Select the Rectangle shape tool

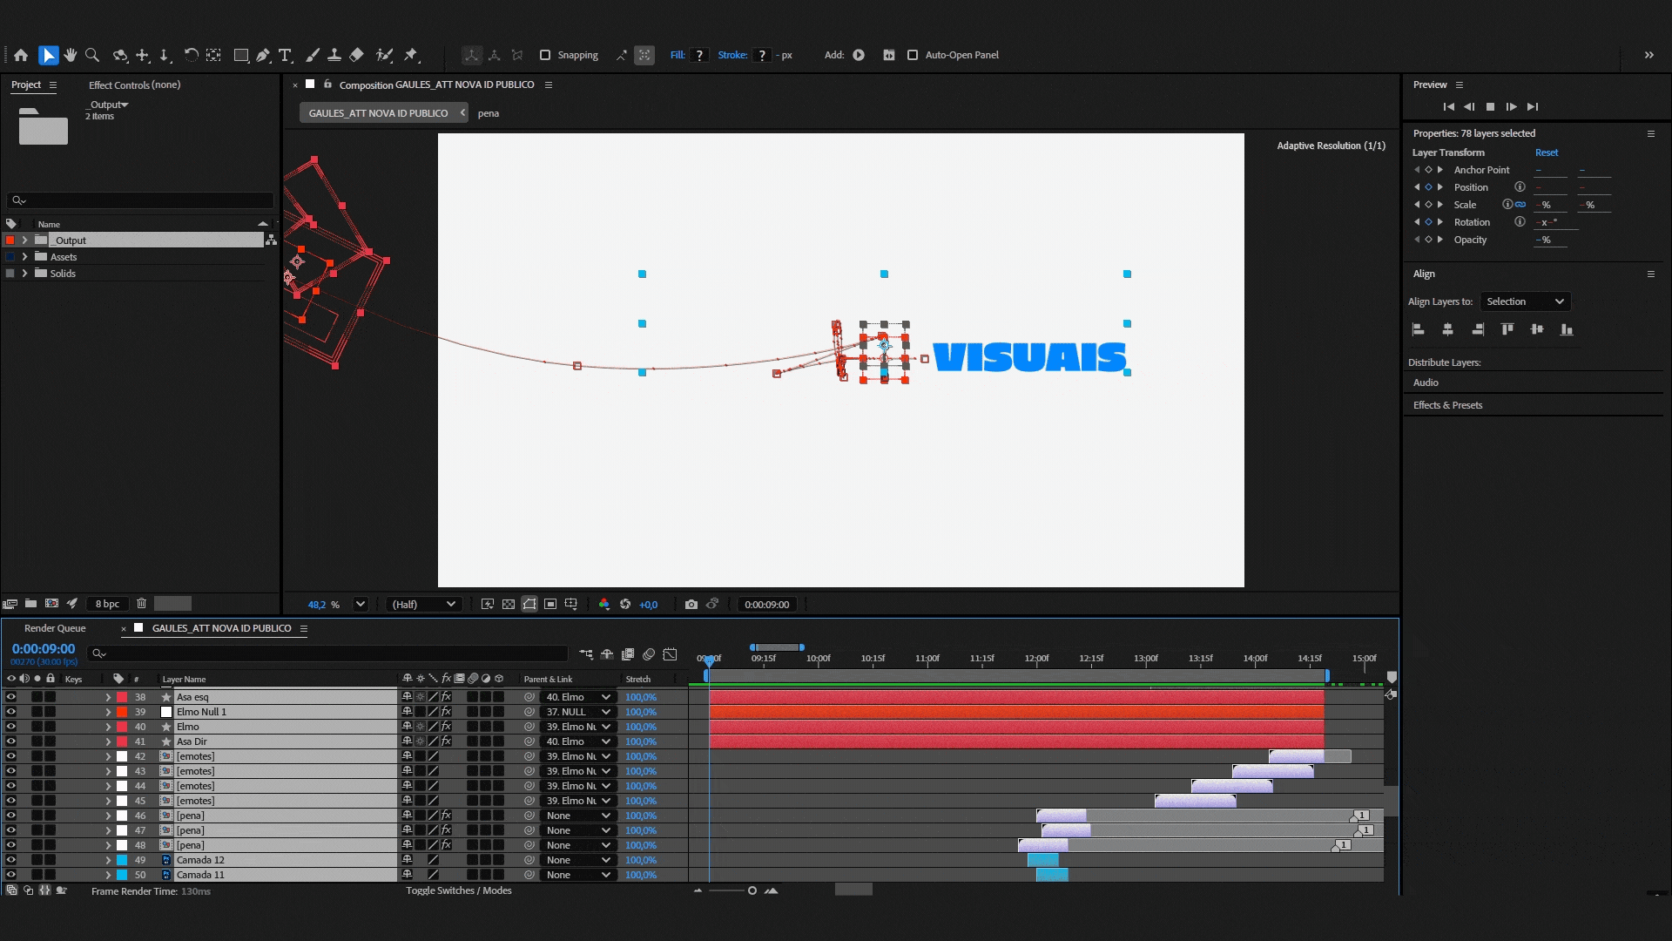coord(241,55)
